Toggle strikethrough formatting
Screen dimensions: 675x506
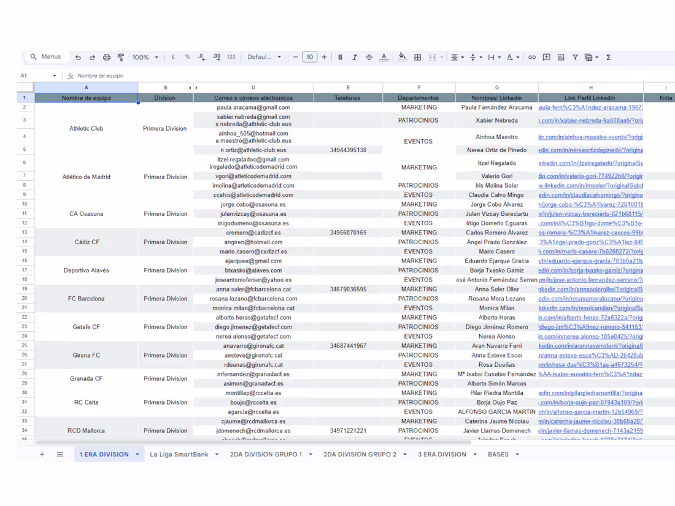tap(369, 57)
